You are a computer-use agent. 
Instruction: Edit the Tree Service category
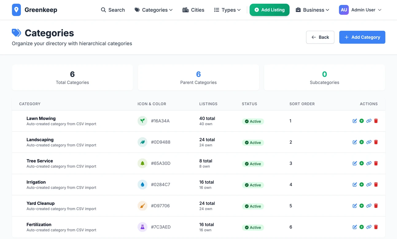click(x=355, y=163)
